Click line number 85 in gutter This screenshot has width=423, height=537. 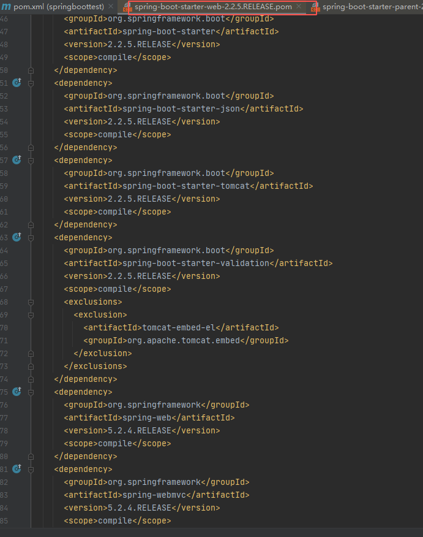point(4,521)
